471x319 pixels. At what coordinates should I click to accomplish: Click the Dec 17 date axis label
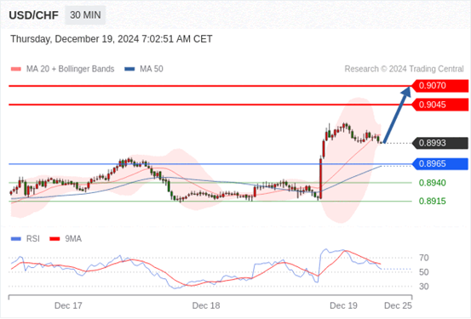(68, 305)
